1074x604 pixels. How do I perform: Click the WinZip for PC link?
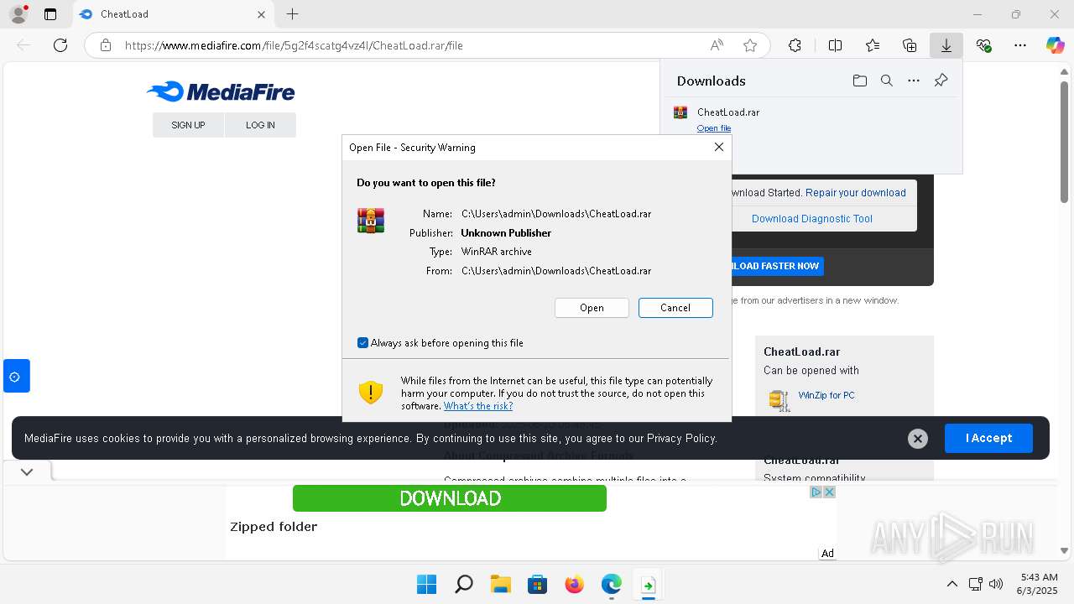click(x=826, y=395)
